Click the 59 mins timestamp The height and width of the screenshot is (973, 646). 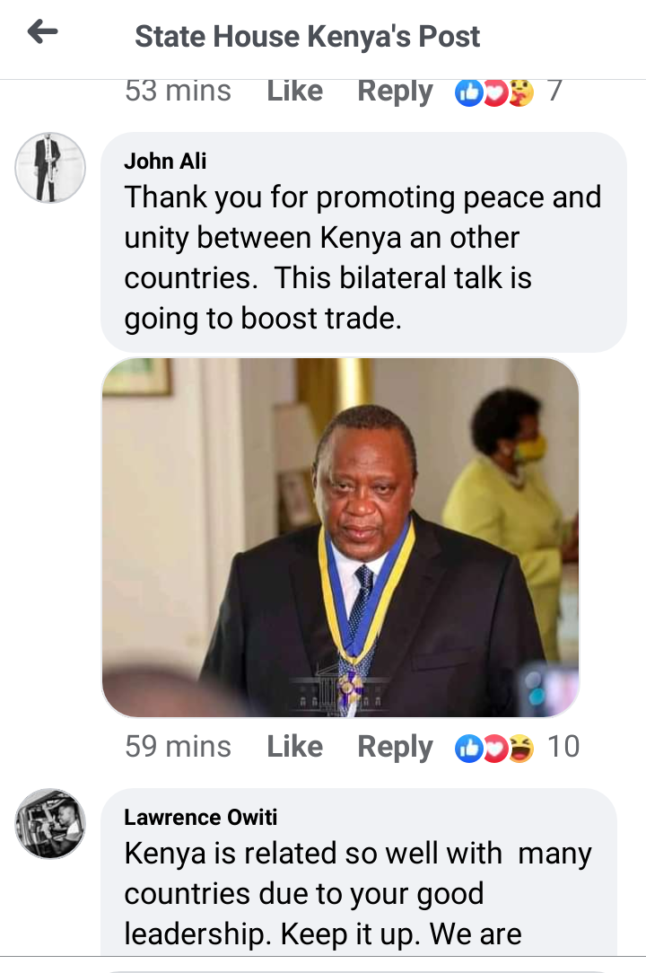tap(179, 747)
